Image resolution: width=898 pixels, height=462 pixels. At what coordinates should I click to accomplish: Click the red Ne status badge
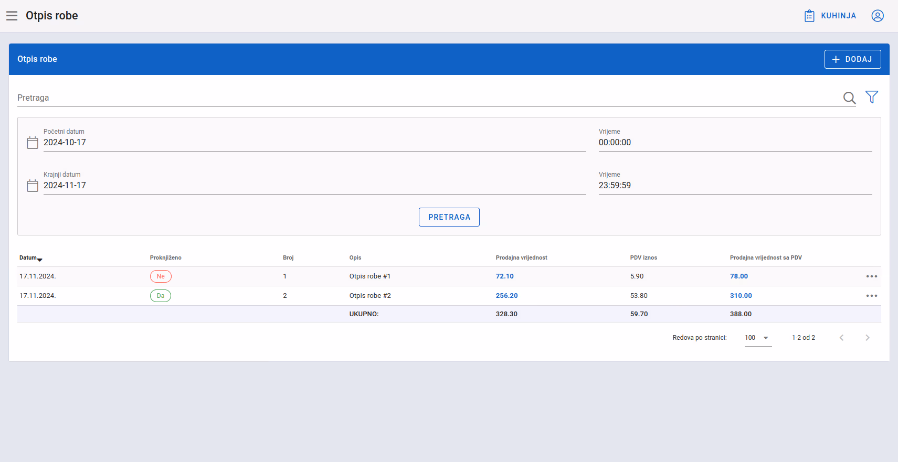pyautogui.click(x=161, y=276)
